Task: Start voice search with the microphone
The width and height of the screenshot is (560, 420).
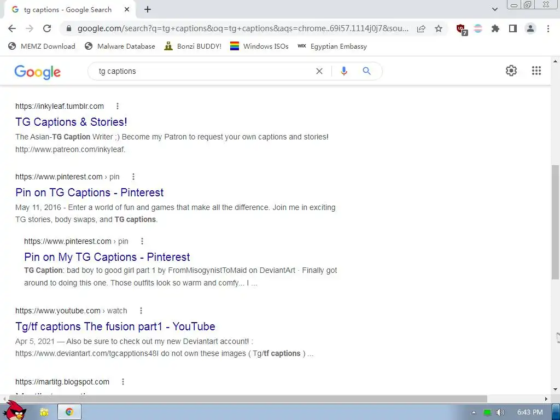Action: coord(344,71)
